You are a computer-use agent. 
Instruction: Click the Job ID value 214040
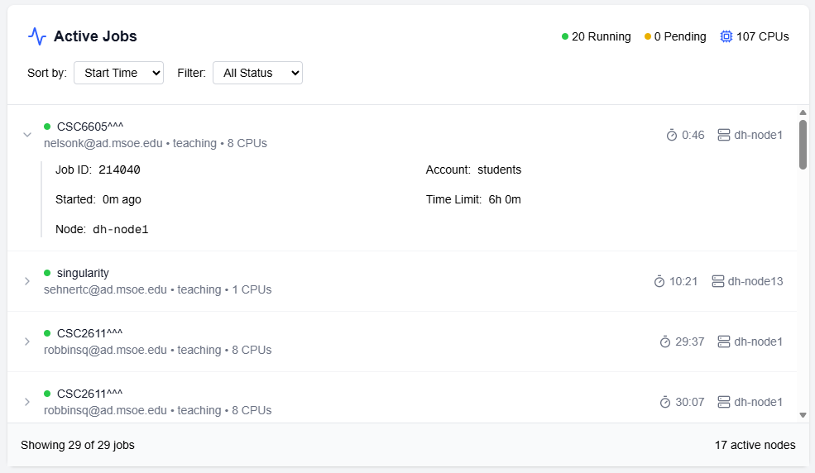[119, 170]
